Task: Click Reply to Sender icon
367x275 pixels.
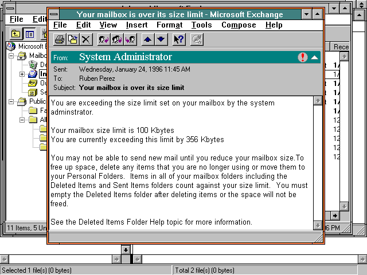Action: (104, 40)
